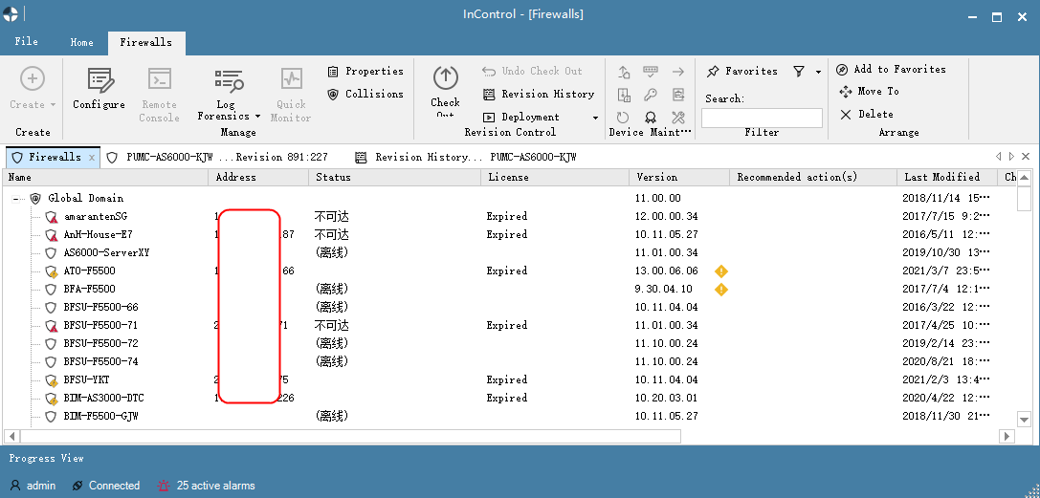Open the filter funnel dropdown arrow

818,72
